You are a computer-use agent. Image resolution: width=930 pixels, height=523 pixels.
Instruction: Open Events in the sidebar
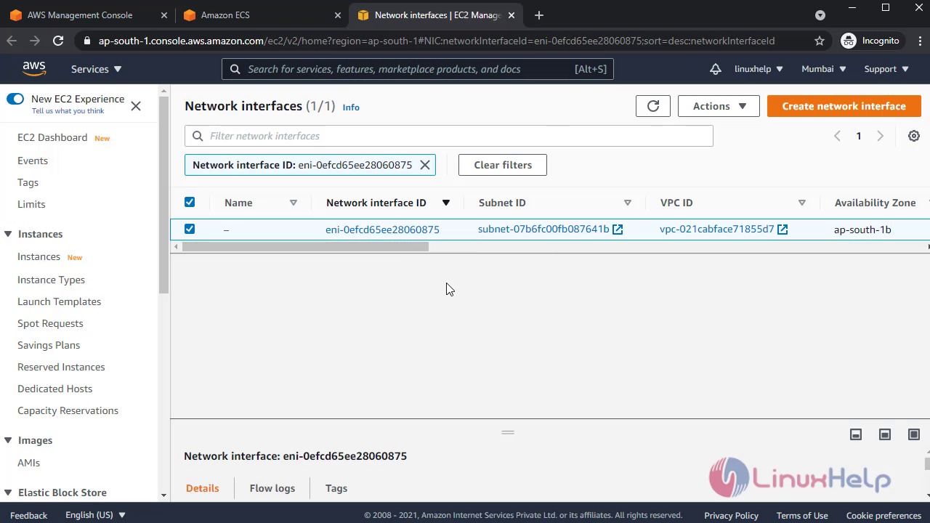tap(33, 161)
